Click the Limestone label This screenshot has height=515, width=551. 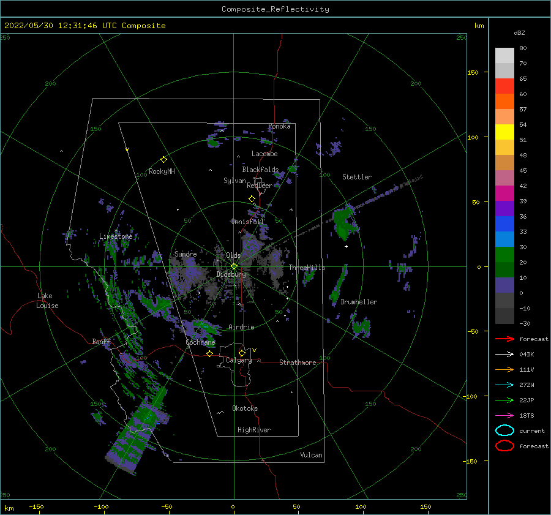(116, 236)
